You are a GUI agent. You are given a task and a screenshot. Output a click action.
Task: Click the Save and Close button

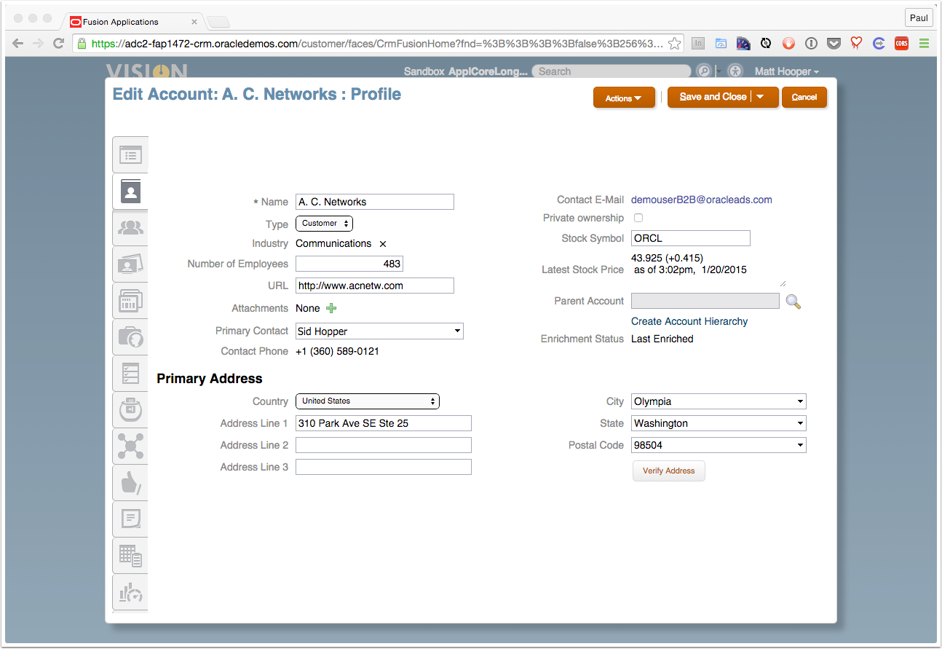click(x=712, y=97)
